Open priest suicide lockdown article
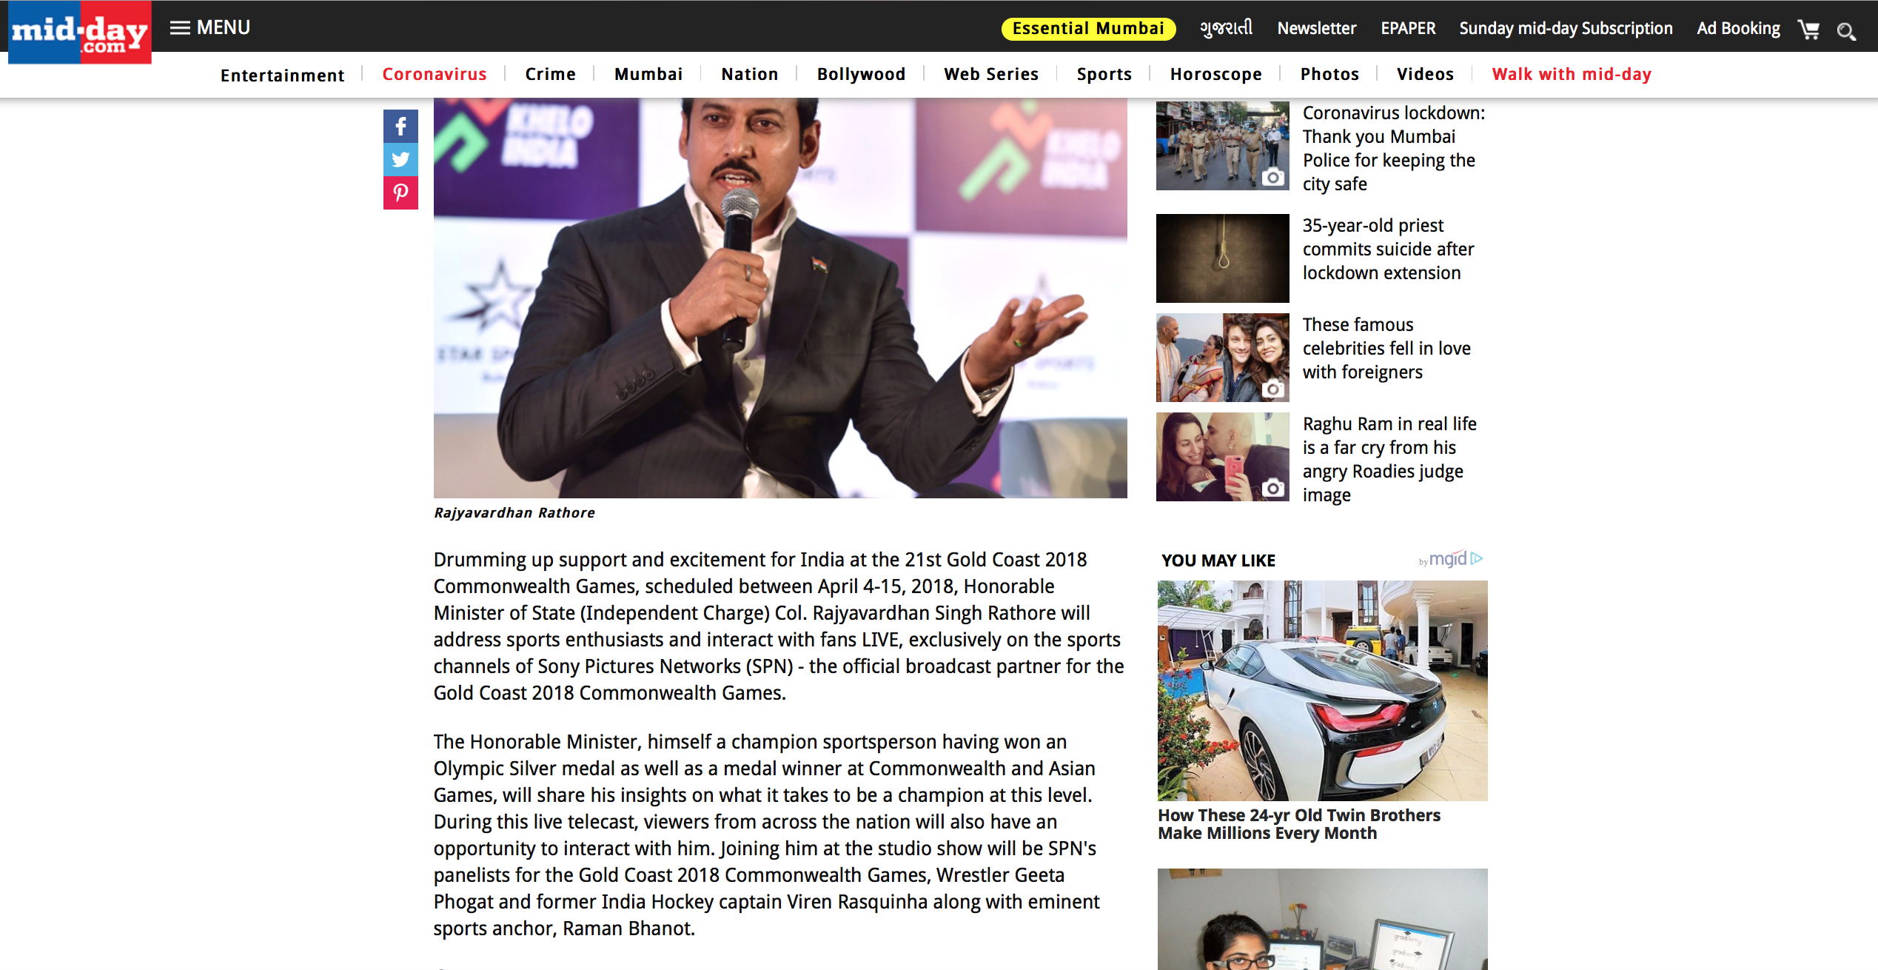 1388,249
